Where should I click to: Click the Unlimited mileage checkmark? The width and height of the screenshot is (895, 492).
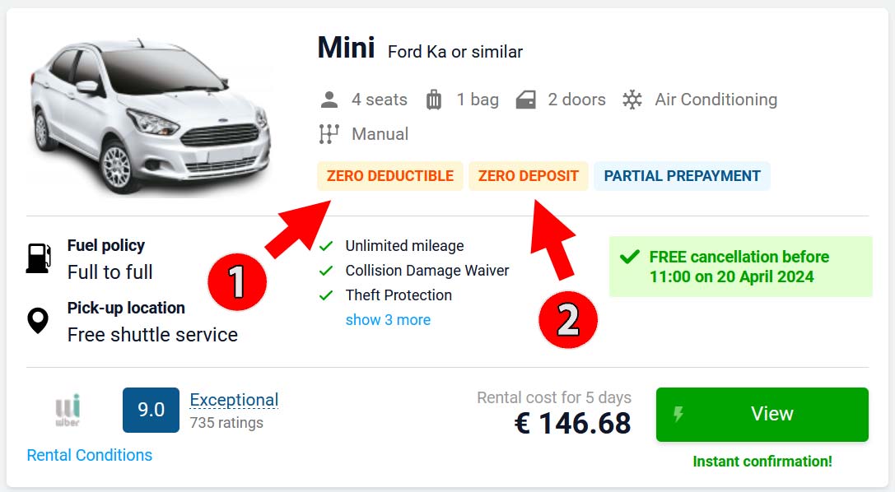point(326,246)
